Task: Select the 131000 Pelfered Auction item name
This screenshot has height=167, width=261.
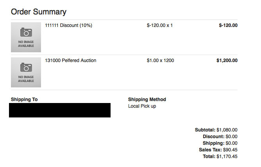Action: click(x=71, y=60)
